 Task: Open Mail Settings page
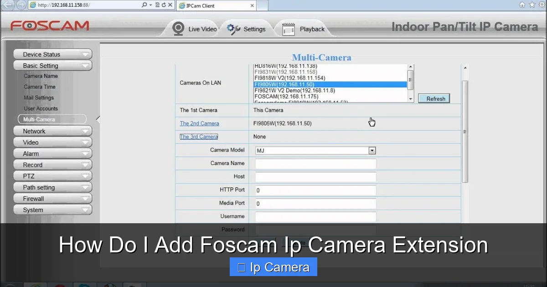(x=39, y=98)
